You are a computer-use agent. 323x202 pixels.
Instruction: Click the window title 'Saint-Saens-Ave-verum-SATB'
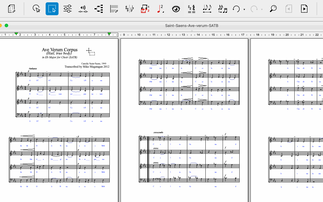192,25
